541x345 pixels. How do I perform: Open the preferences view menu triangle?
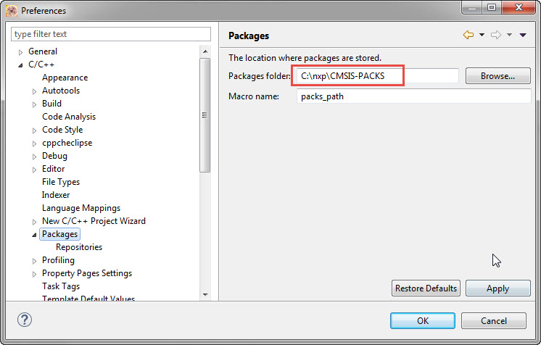(x=522, y=35)
